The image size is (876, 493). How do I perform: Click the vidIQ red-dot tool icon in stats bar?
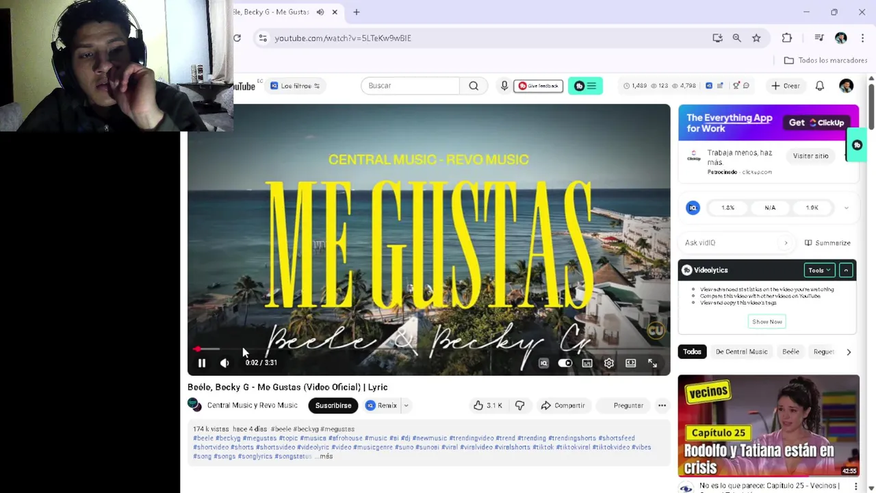[x=736, y=86]
